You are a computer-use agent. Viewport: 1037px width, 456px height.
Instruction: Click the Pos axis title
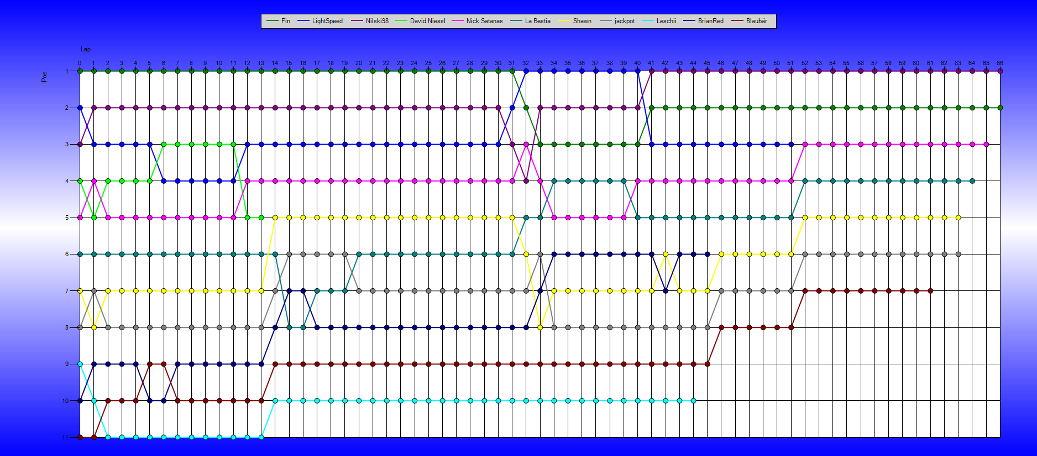pos(44,77)
